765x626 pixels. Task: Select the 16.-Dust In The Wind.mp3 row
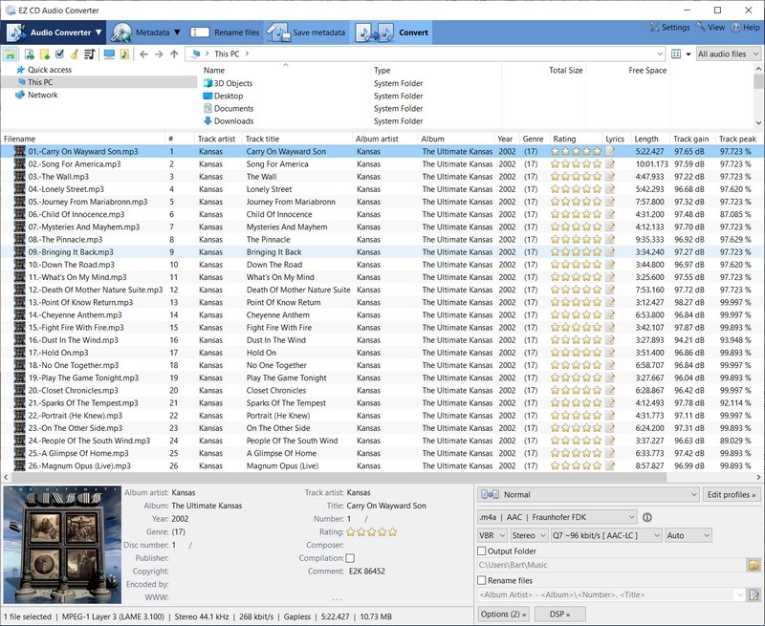(x=382, y=340)
